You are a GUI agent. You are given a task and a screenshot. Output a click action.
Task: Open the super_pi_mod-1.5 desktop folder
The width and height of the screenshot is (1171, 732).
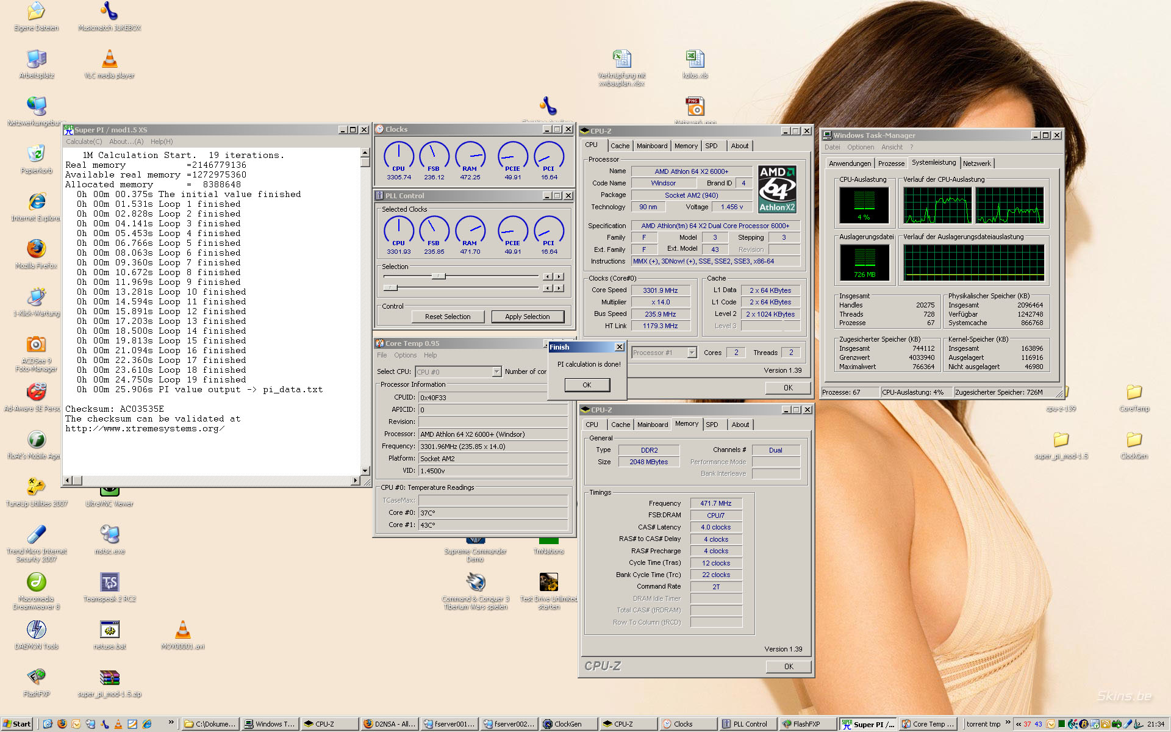[x=1061, y=445]
